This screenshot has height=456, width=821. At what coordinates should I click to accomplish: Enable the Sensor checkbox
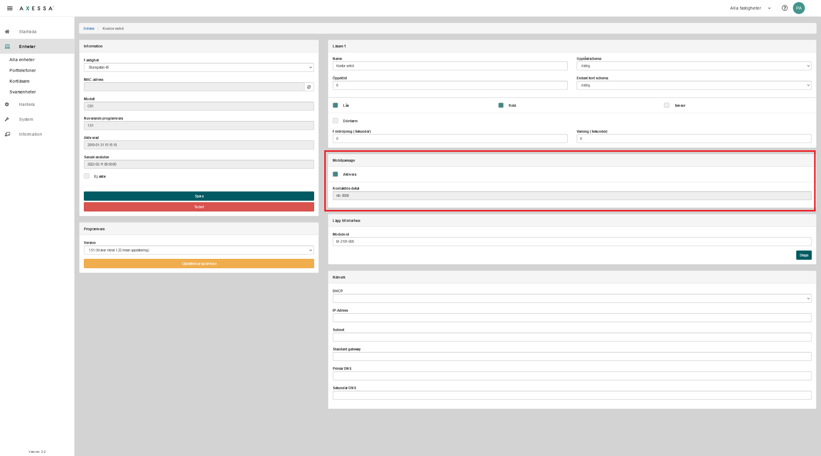[x=666, y=106]
